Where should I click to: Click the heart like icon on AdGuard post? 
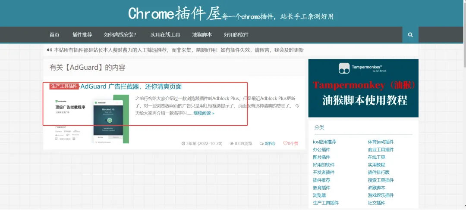pyautogui.click(x=285, y=143)
